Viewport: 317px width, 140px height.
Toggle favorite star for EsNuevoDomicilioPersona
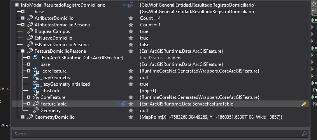(131, 45)
